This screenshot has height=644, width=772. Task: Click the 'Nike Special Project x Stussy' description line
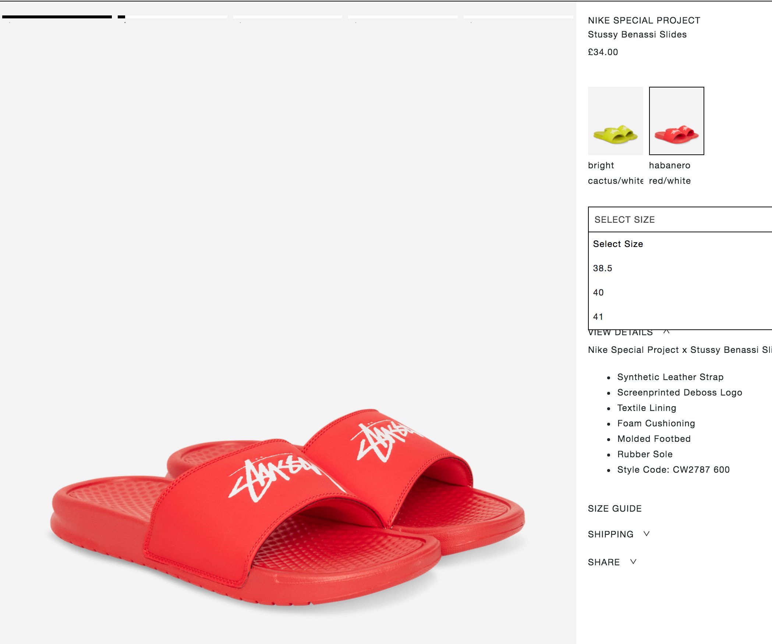(x=680, y=350)
